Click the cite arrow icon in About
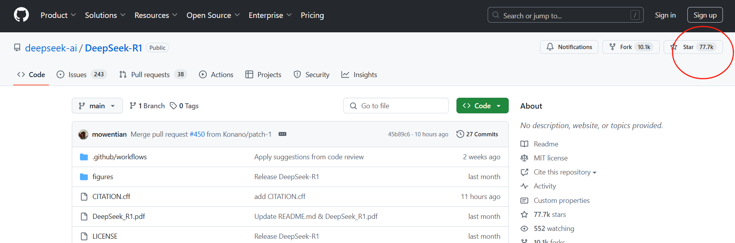Screen dimensions: 735x243 524,172
